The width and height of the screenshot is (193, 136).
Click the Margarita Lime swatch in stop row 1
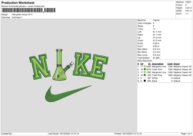point(145,66)
